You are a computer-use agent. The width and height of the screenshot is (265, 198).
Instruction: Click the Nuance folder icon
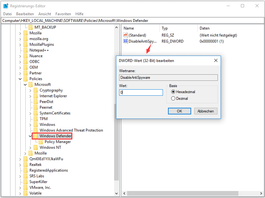[26, 56]
